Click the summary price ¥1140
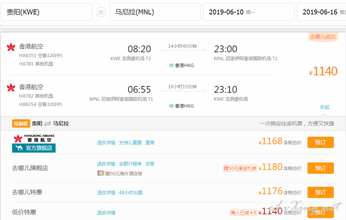Viewport: 346px width, 220px height. [x=323, y=71]
